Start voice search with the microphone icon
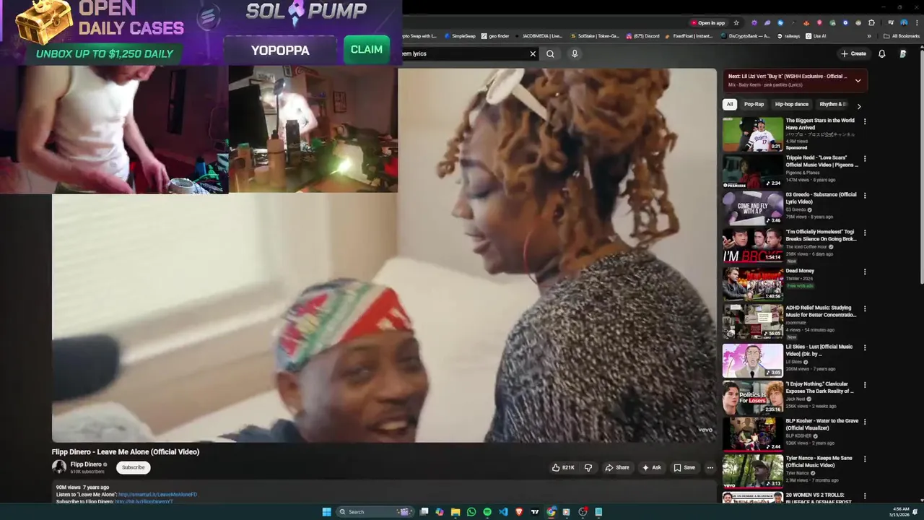924x520 pixels. (575, 53)
